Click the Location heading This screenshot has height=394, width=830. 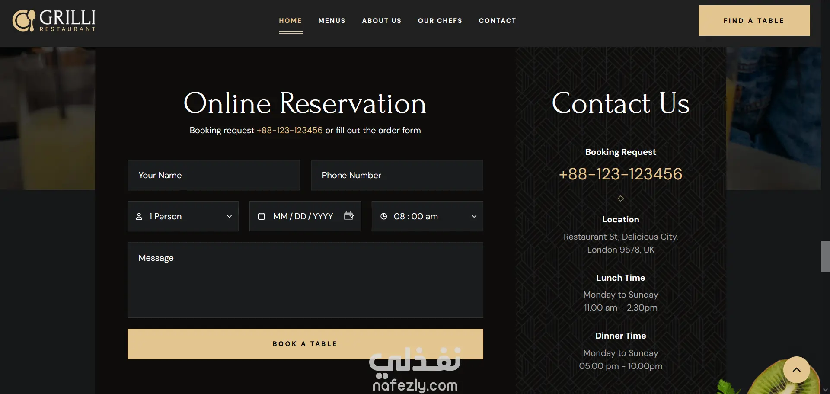[x=620, y=219]
